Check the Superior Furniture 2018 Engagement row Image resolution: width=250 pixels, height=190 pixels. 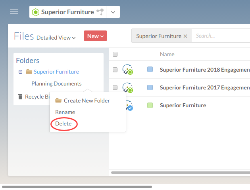pos(115,70)
